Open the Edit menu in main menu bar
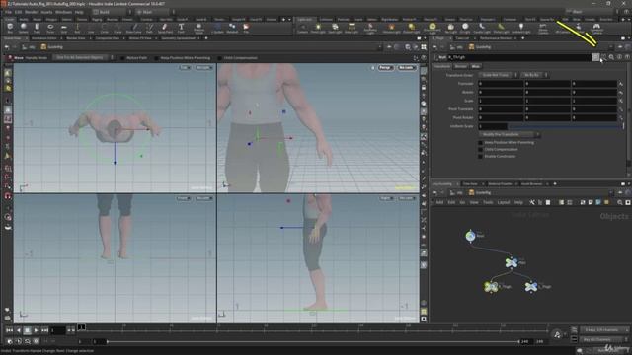The height and width of the screenshot is (355, 632). tap(18, 12)
